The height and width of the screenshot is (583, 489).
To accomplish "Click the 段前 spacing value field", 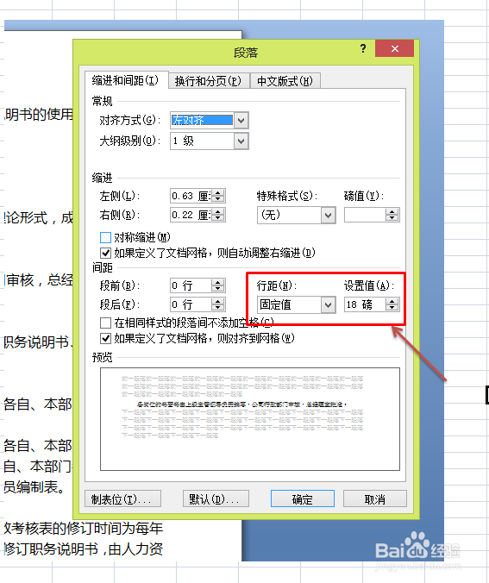I will coord(191,285).
